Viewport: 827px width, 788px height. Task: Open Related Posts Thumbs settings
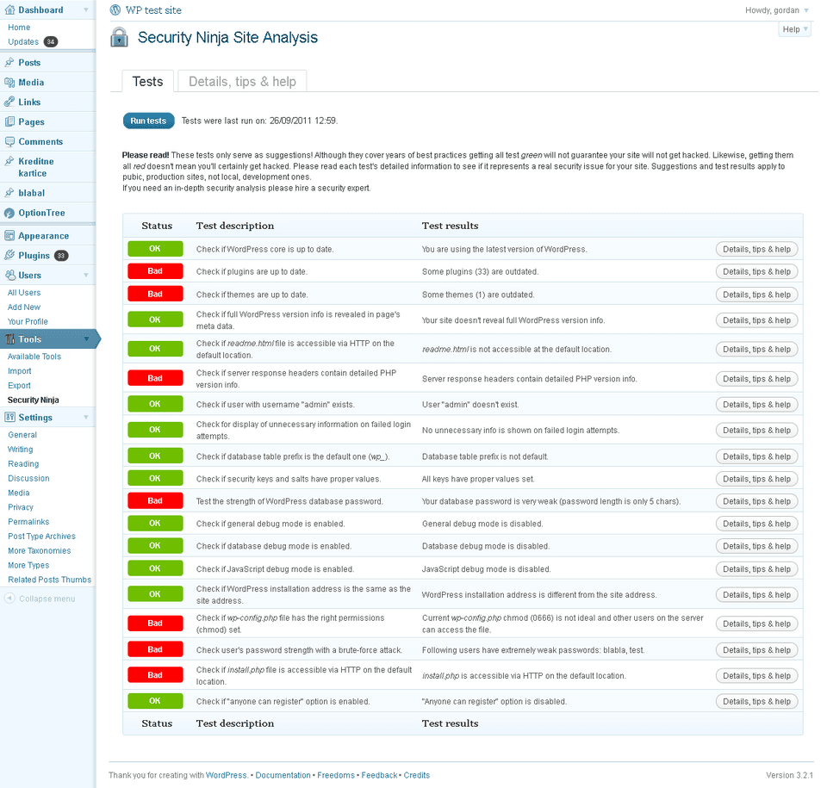click(x=50, y=580)
